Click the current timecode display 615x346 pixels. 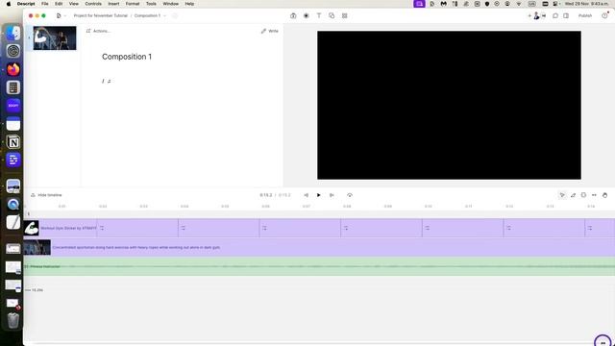[265, 195]
